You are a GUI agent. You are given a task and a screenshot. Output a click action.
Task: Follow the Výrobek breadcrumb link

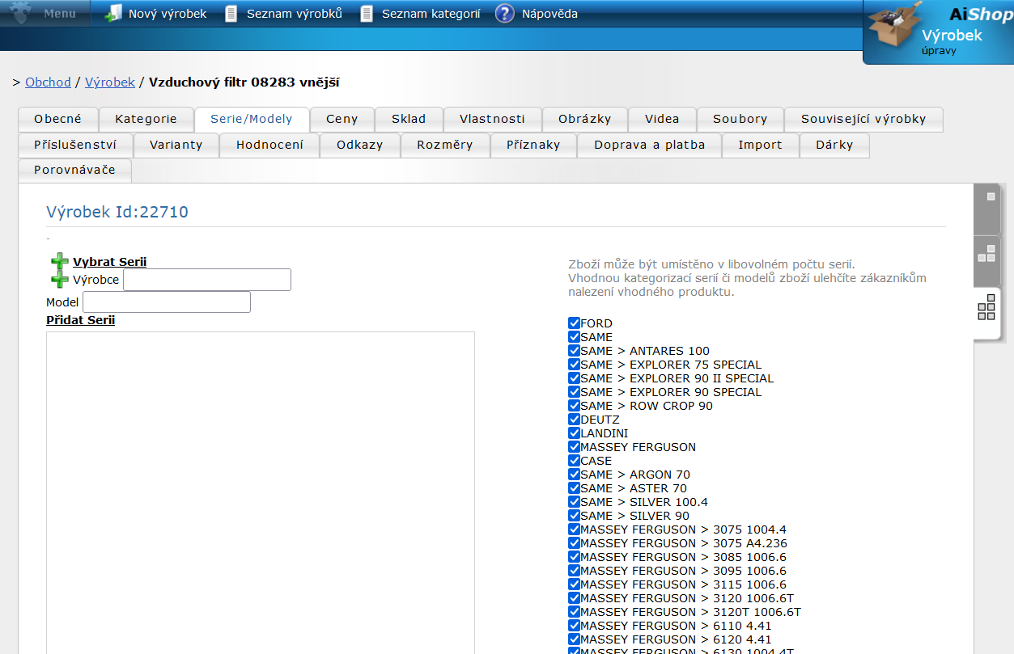[110, 82]
